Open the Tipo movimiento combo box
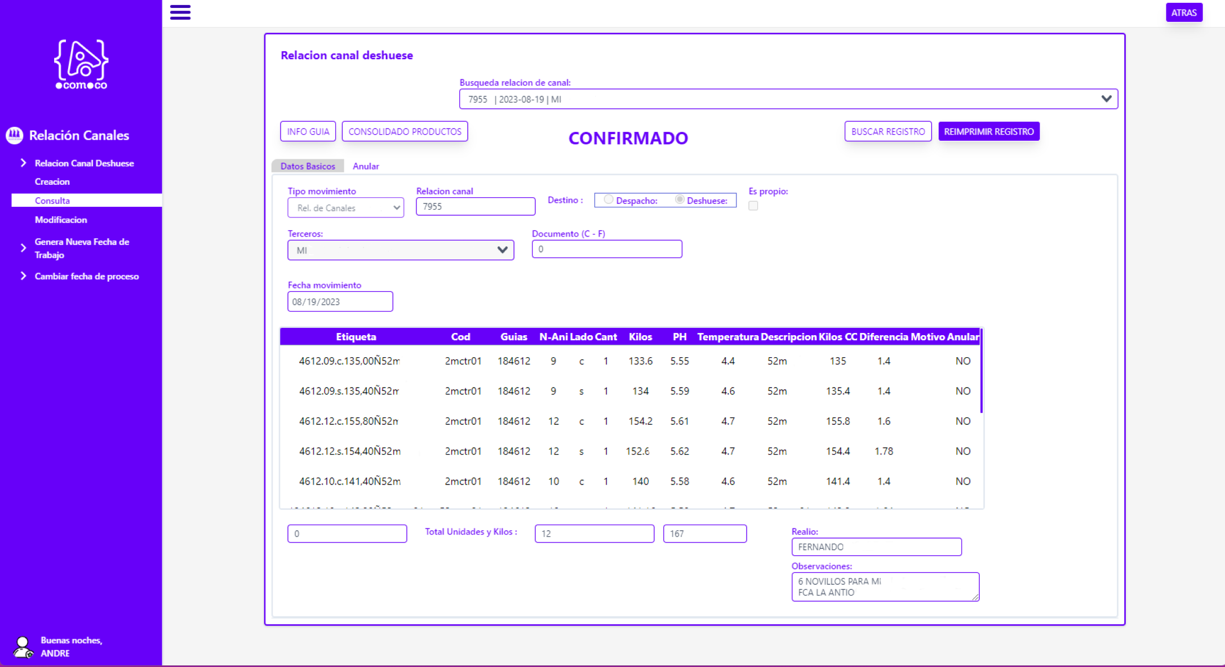This screenshot has height=667, width=1225. tap(345, 208)
